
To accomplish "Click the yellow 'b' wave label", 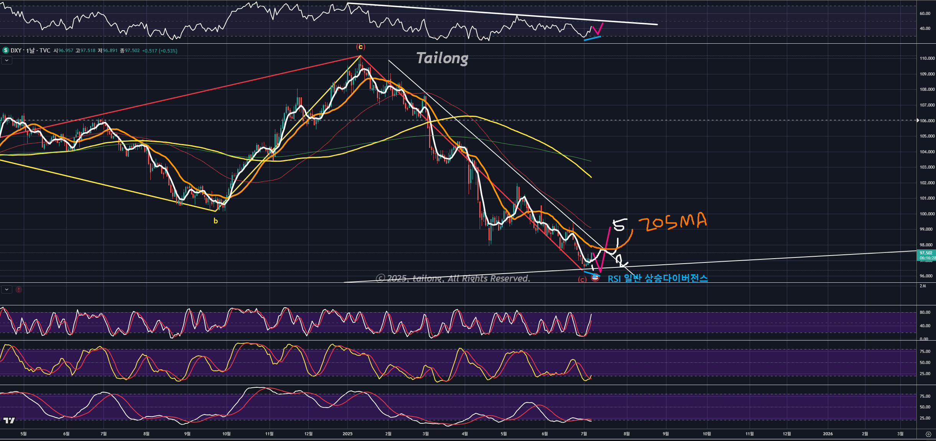I will 215,221.
